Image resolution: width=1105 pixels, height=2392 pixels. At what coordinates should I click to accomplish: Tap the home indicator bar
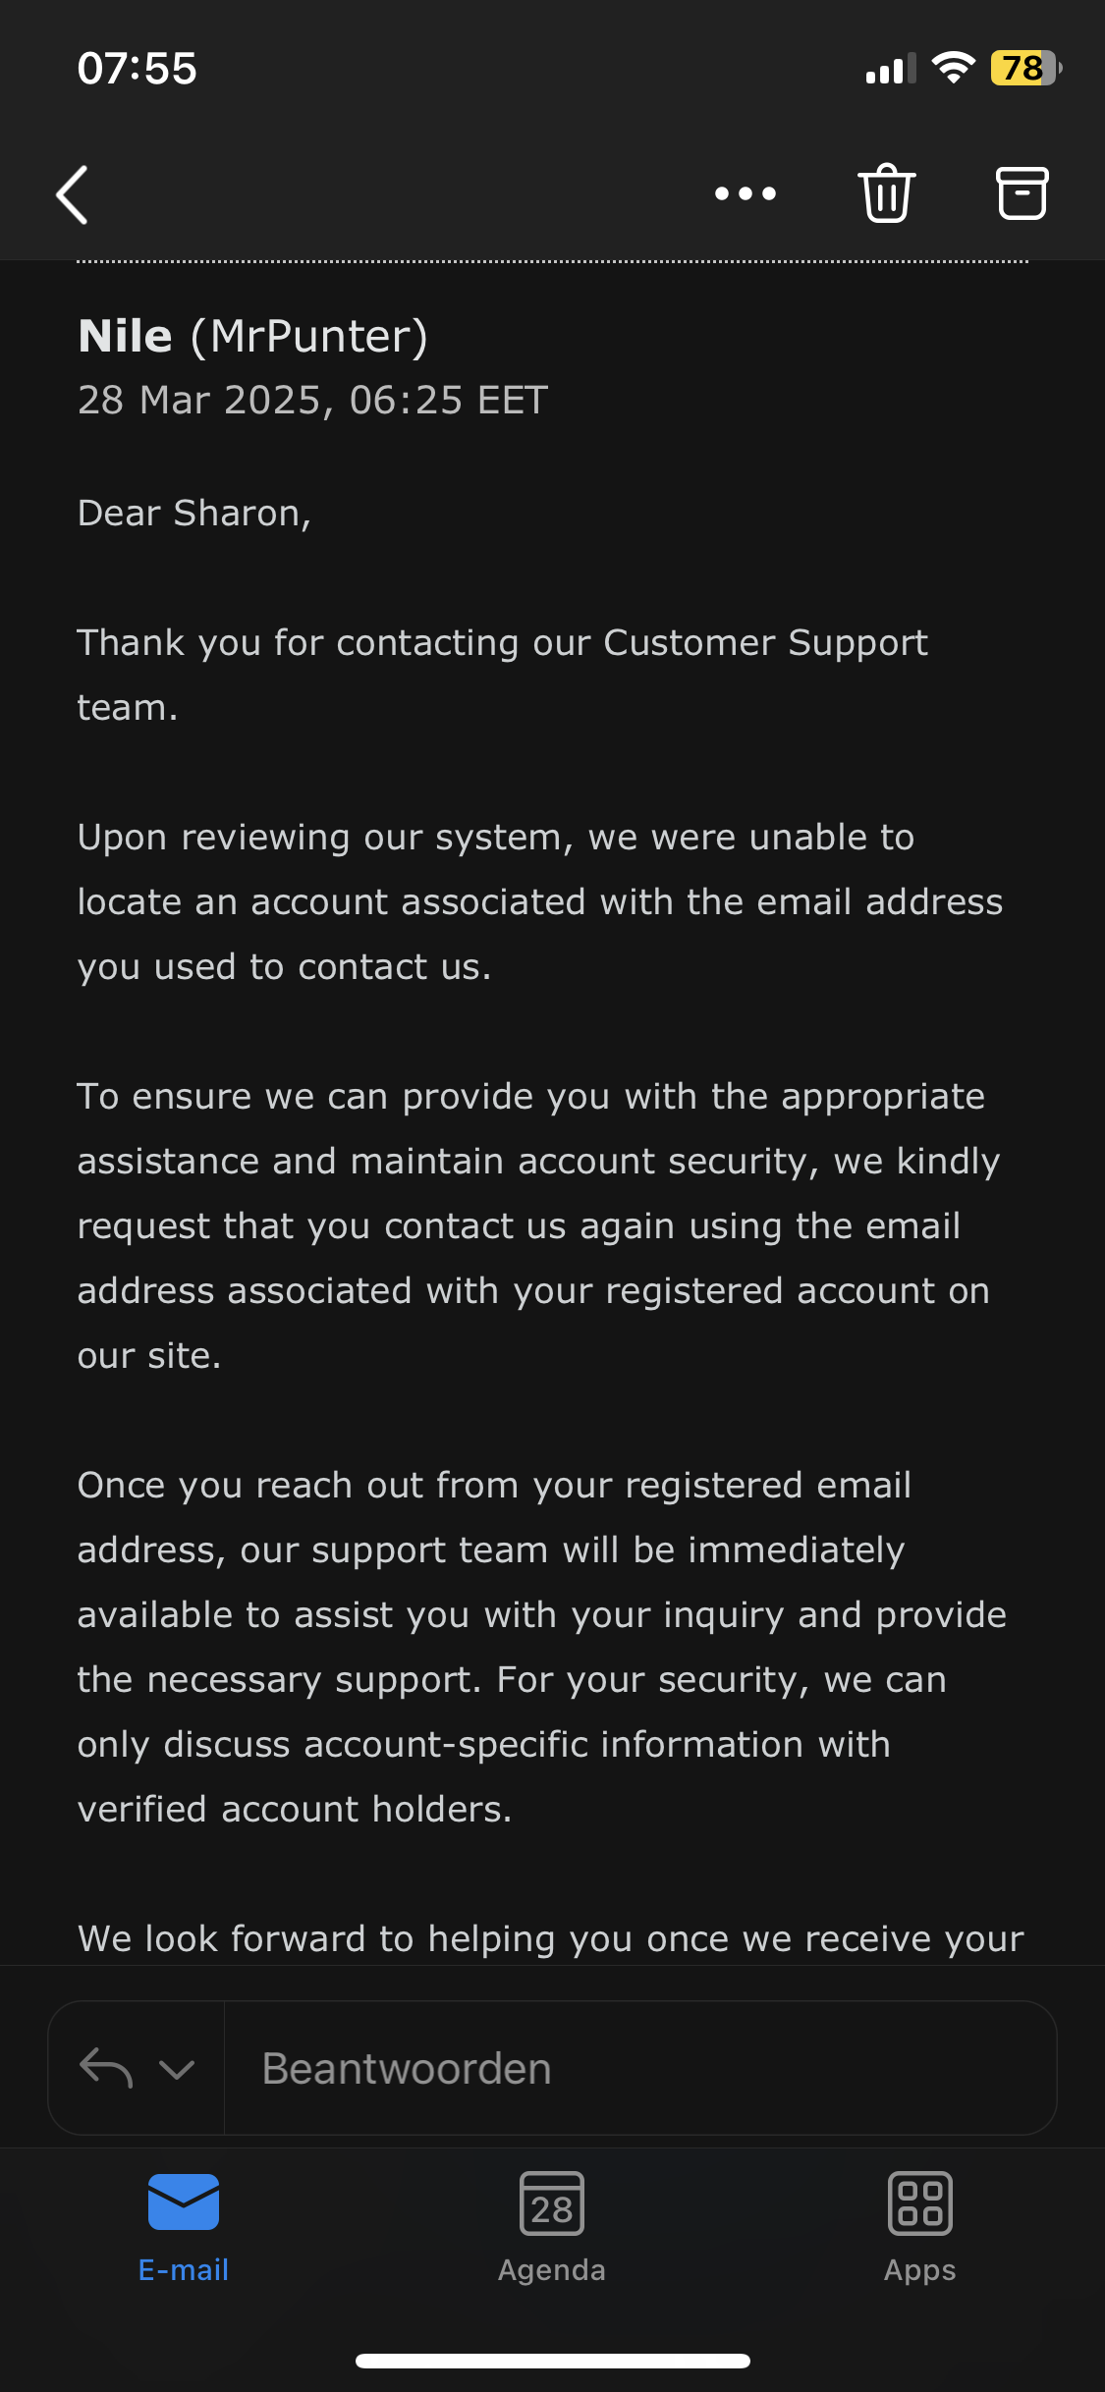[x=552, y=2361]
